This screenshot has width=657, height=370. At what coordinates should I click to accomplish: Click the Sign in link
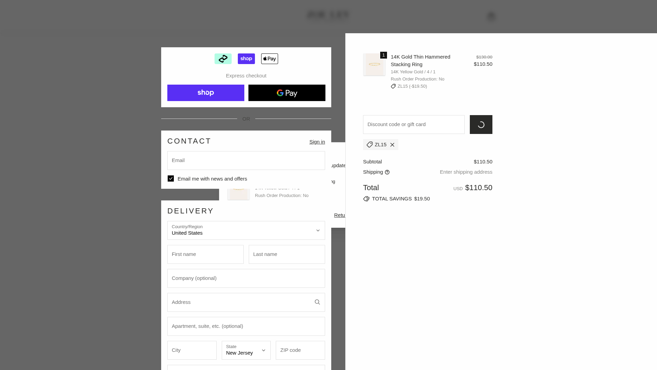point(317,142)
